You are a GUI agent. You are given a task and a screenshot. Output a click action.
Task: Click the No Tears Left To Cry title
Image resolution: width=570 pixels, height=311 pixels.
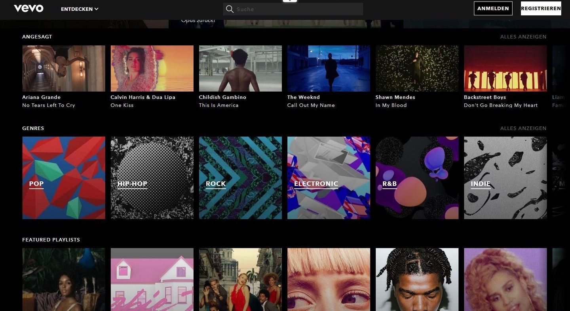coord(49,105)
